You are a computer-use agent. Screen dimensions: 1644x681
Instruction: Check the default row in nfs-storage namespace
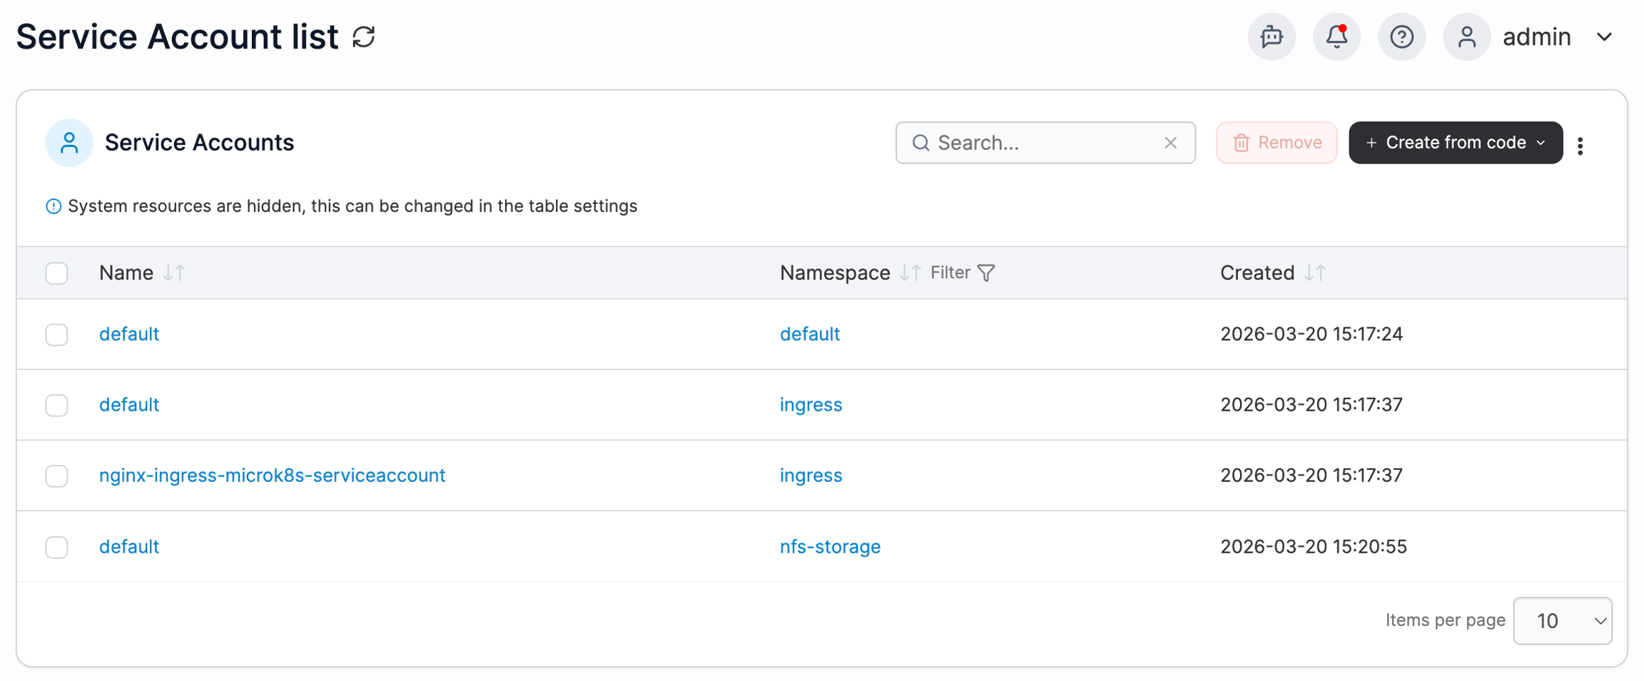tap(56, 547)
